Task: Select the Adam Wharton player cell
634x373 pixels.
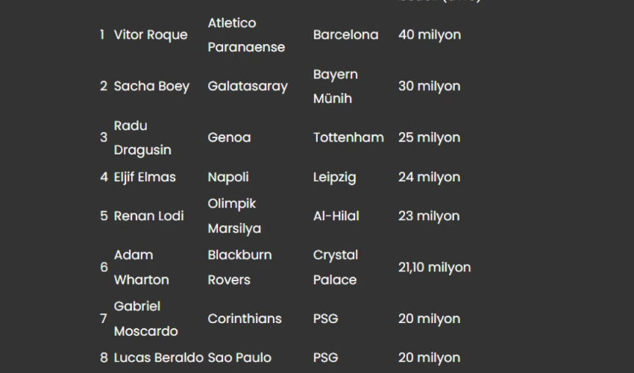Action: click(141, 267)
